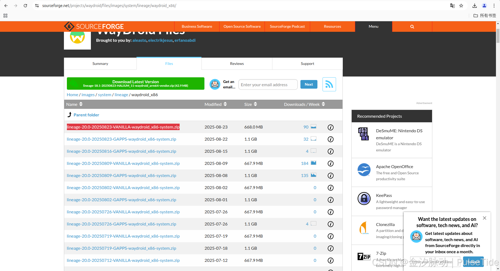
Task: Show info for 2025-07-26 VANILLA file
Action: (331, 212)
